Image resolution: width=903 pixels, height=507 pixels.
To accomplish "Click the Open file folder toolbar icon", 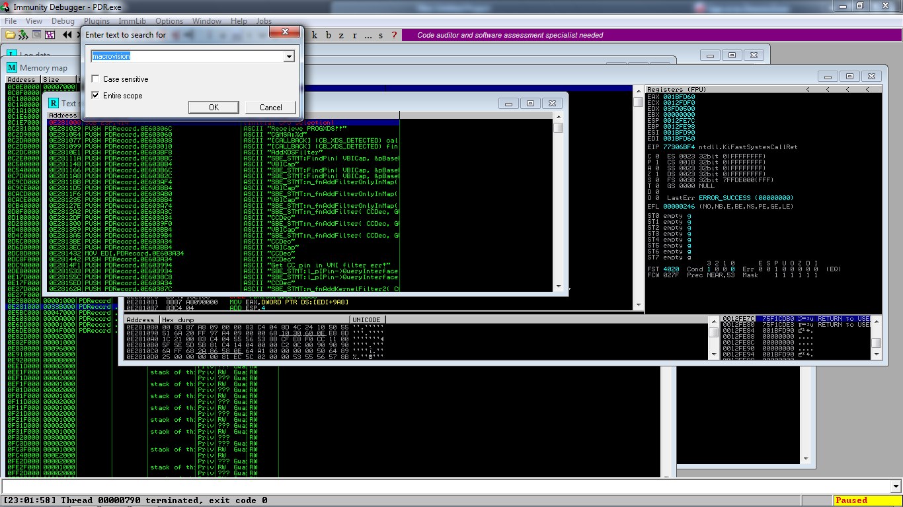I will point(10,35).
